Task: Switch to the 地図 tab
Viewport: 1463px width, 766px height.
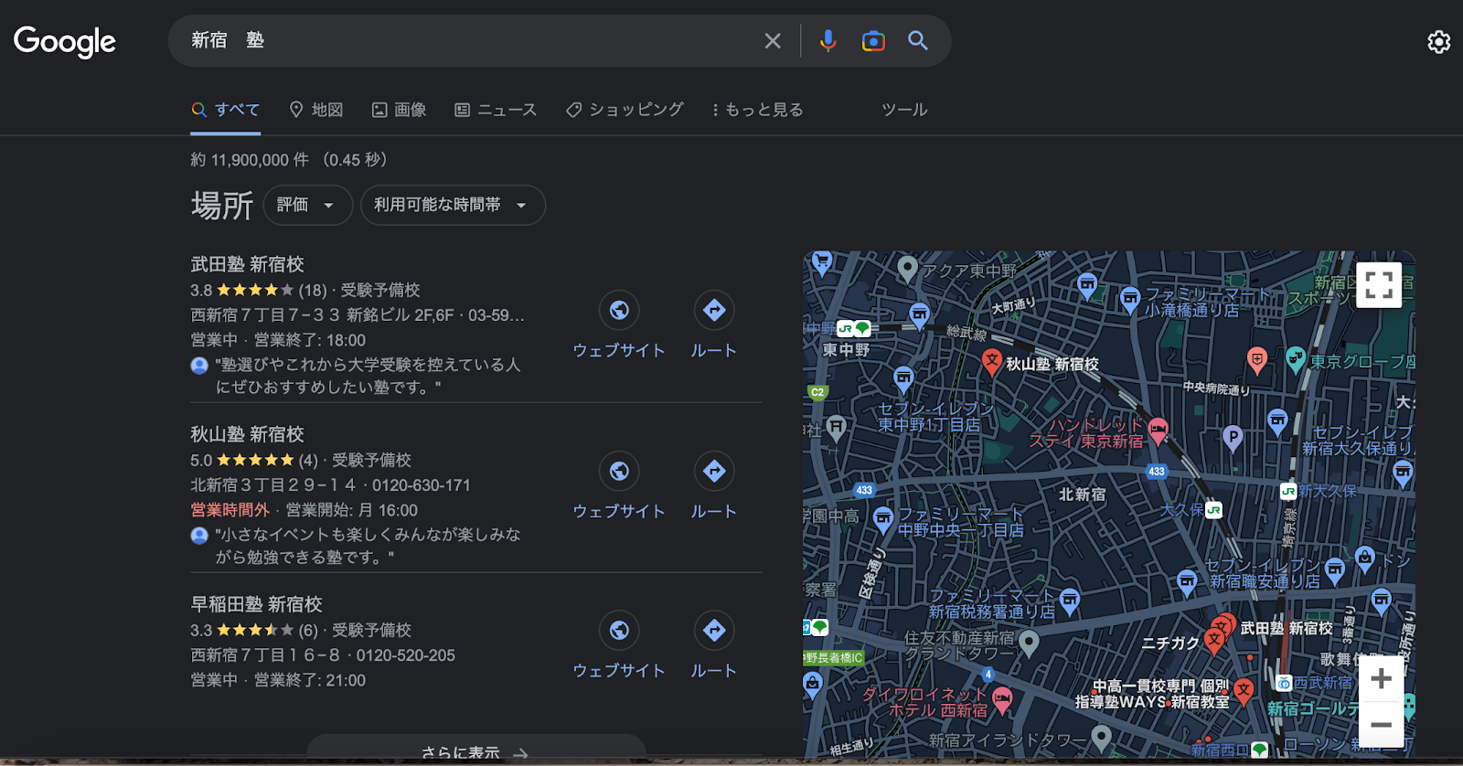Action: pos(316,110)
